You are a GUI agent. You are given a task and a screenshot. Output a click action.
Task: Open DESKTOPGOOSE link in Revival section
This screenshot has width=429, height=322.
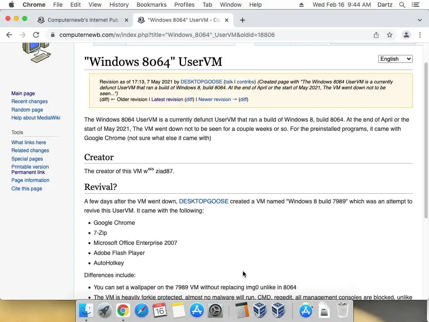204,201
